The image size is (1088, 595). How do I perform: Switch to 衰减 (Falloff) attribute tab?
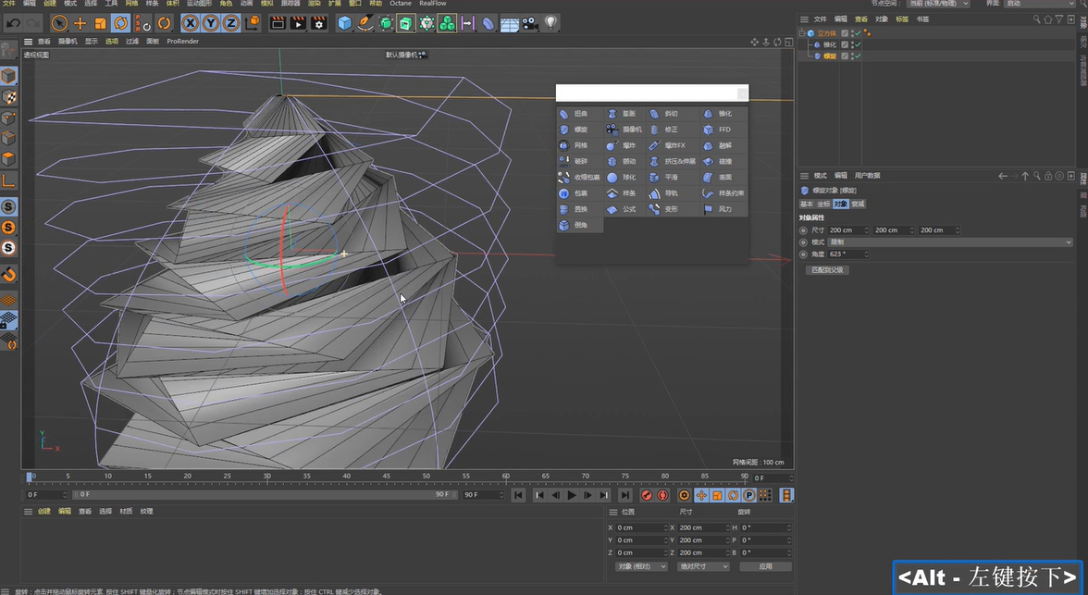click(859, 205)
